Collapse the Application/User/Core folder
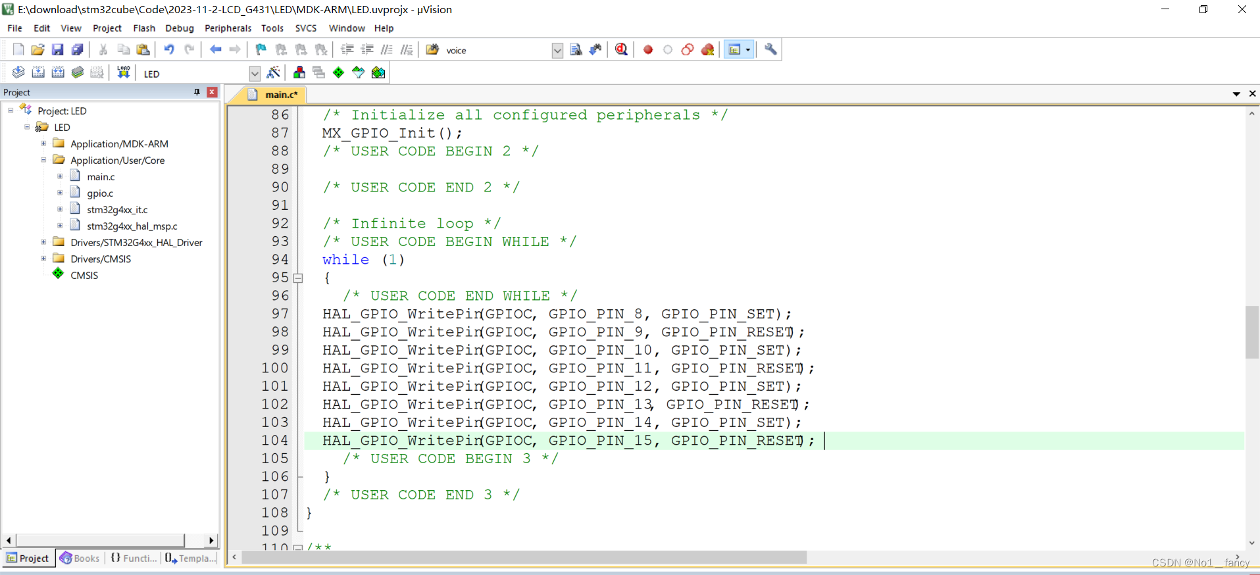Viewport: 1260px width, 575px height. (x=43, y=160)
